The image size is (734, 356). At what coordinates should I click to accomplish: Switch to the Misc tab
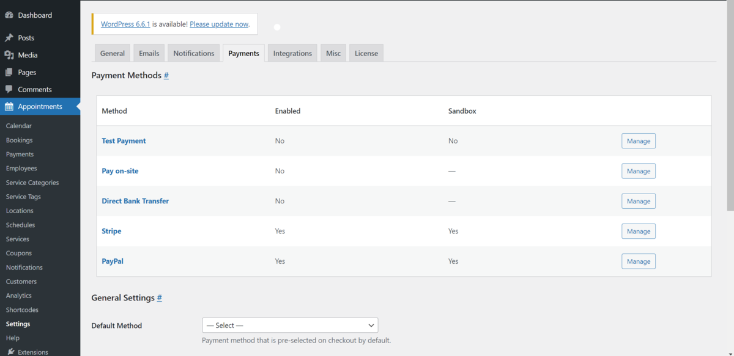333,53
